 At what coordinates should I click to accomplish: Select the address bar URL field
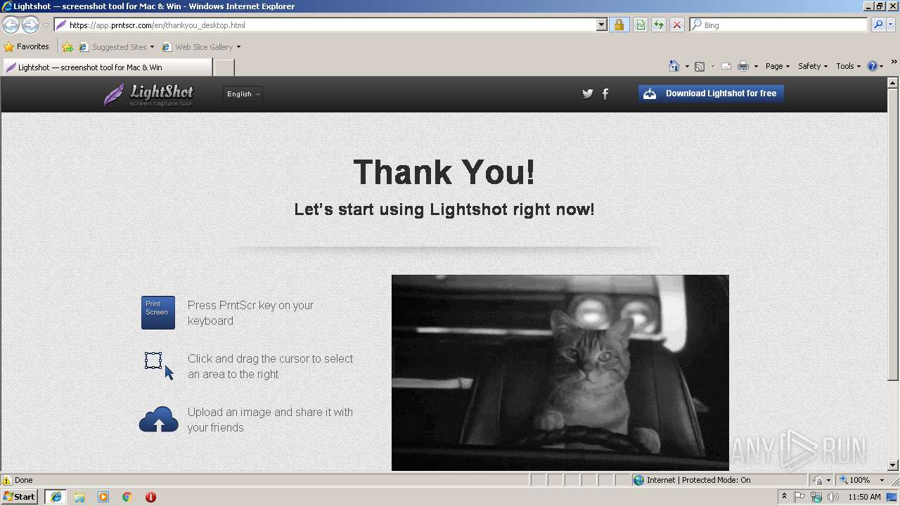tap(326, 25)
